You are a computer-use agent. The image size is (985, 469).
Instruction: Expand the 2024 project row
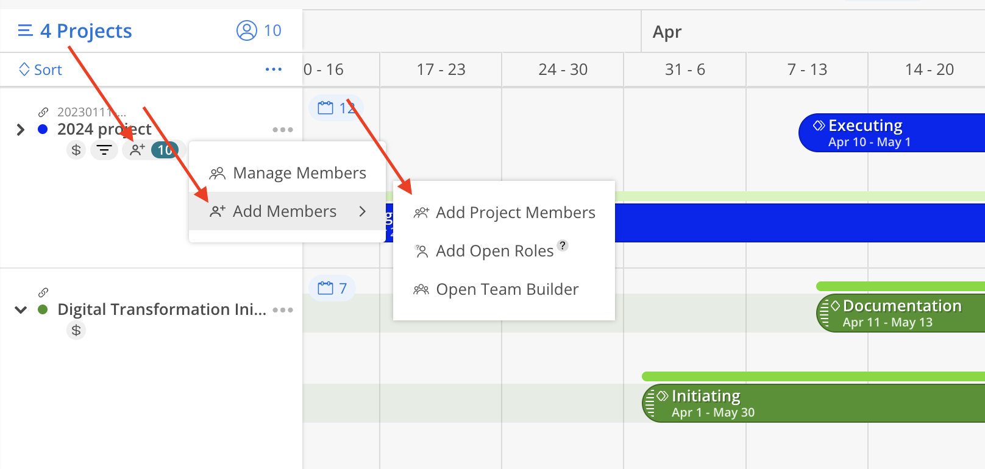[x=21, y=130]
